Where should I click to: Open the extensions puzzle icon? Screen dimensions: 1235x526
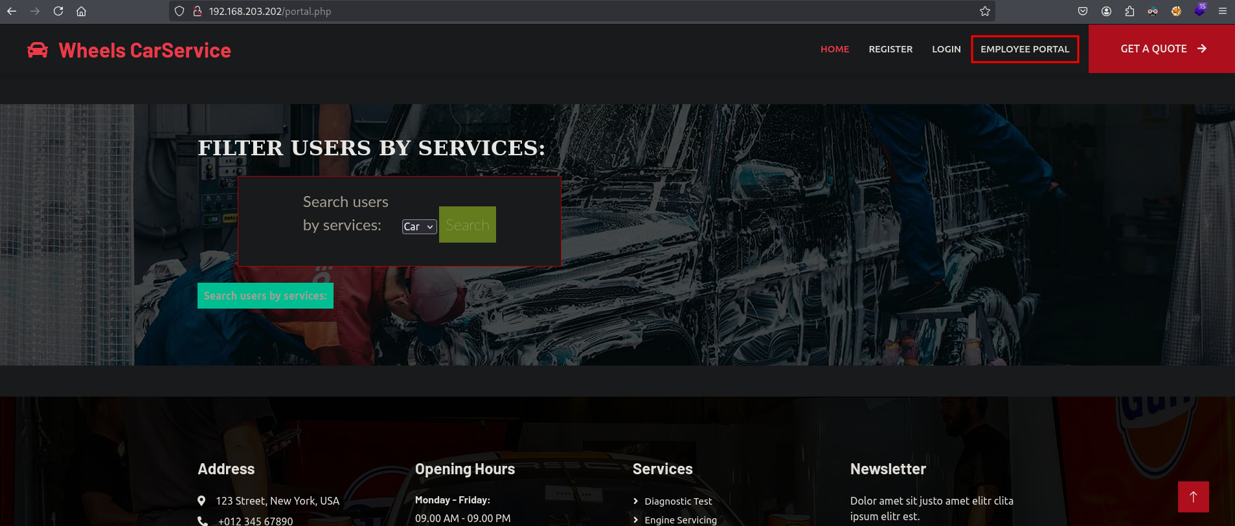click(x=1129, y=11)
